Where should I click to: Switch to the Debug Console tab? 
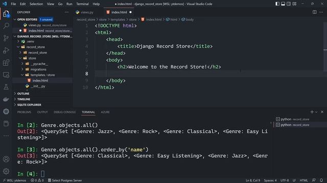point(65,112)
